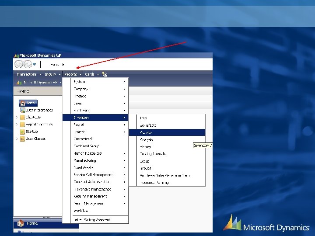Click the Microsoft Dynamics GP title bar icon
Image resolution: width=315 pixels, height=236 pixels.
coord(17,56)
